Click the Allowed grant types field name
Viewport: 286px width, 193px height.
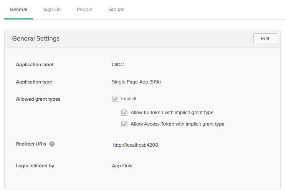click(38, 99)
